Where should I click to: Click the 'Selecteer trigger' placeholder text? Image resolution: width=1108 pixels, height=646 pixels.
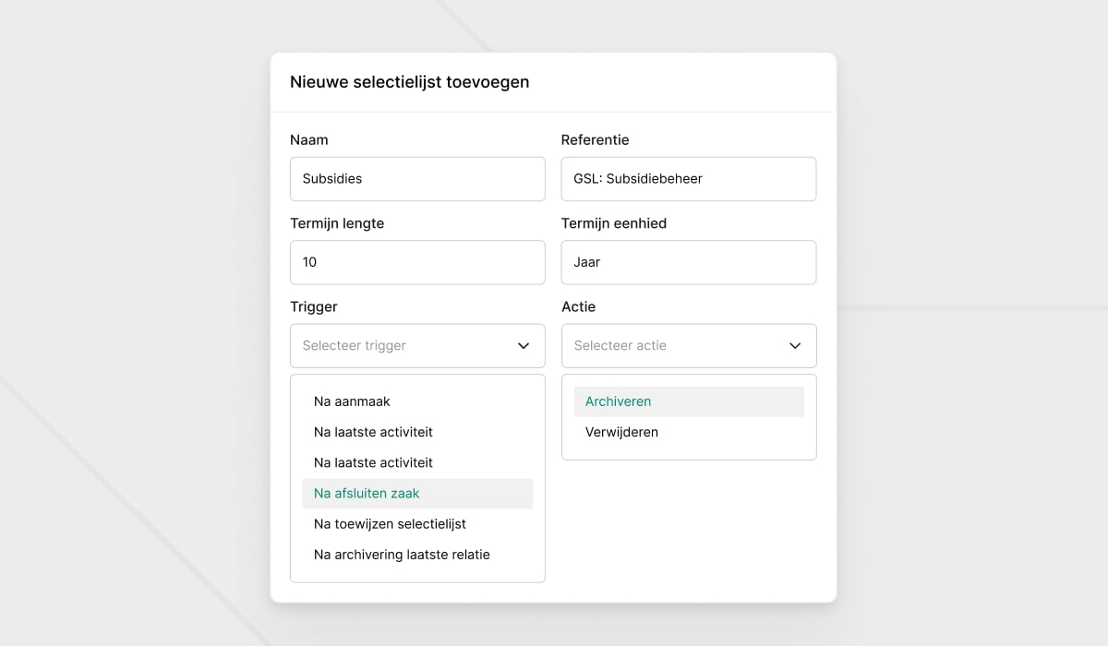click(x=355, y=346)
